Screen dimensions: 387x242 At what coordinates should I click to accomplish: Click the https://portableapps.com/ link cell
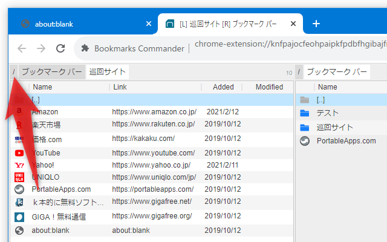(153, 189)
